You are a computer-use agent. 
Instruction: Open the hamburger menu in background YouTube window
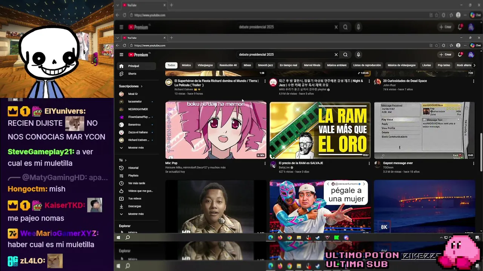tap(121, 27)
